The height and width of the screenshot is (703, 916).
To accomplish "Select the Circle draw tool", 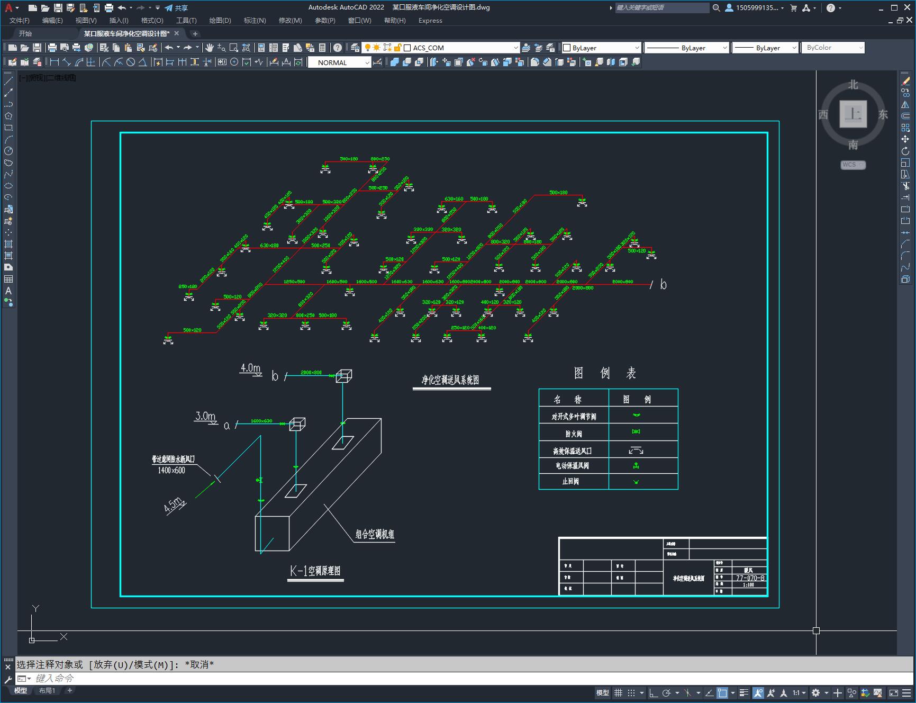I will [8, 151].
